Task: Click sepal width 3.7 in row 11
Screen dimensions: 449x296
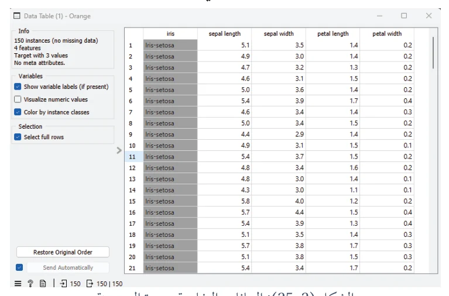Action: (x=278, y=157)
